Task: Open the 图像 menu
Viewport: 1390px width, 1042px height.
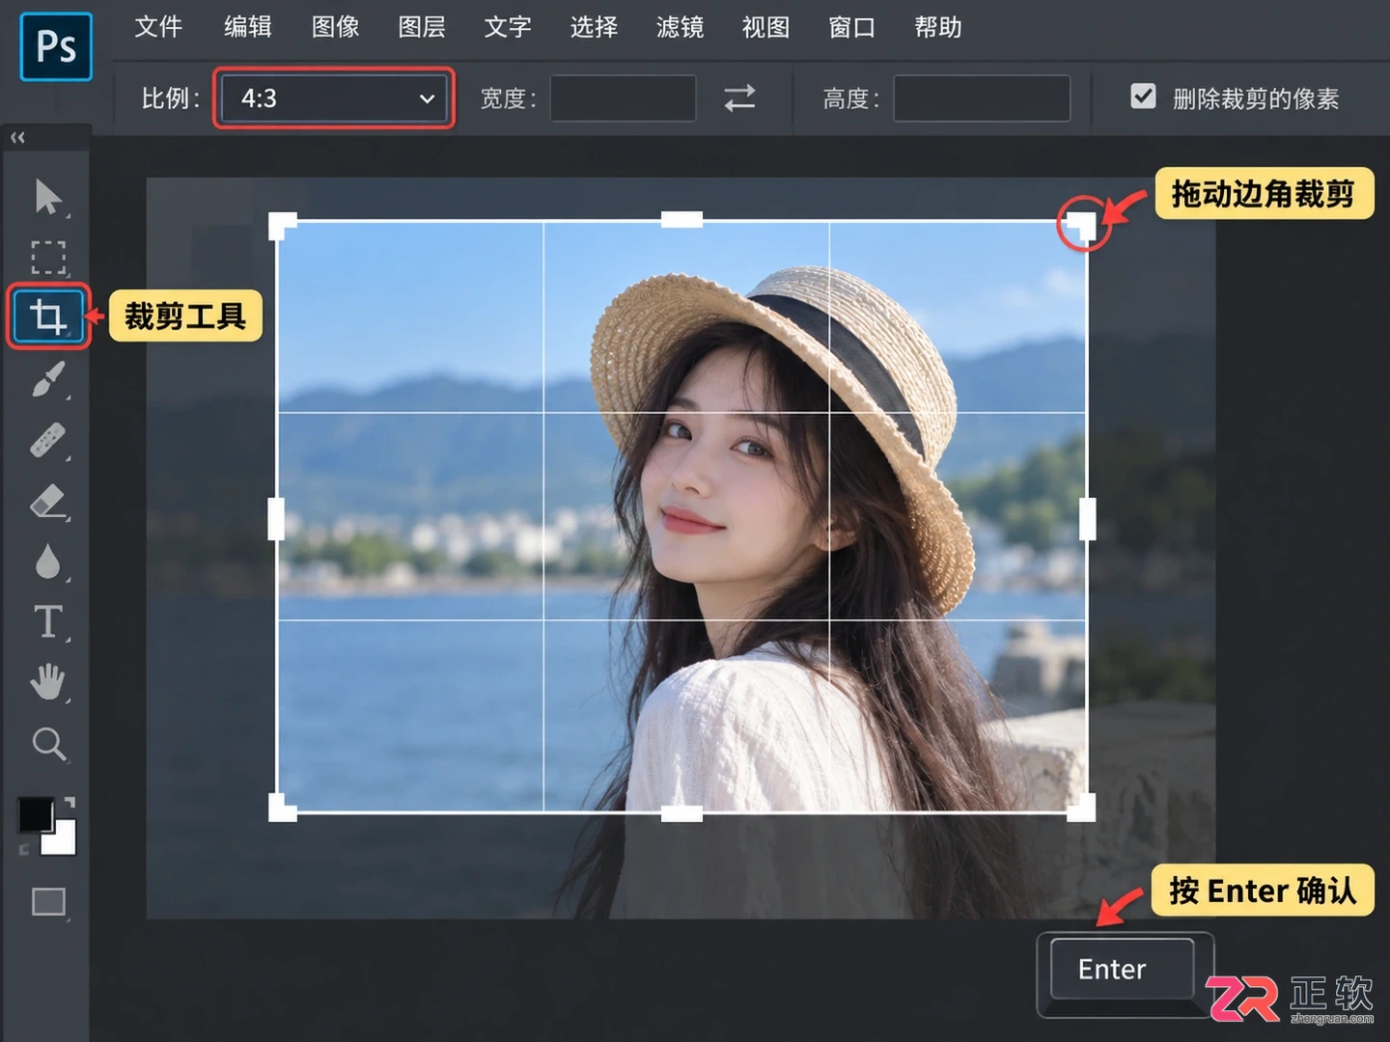Action: pyautogui.click(x=336, y=27)
